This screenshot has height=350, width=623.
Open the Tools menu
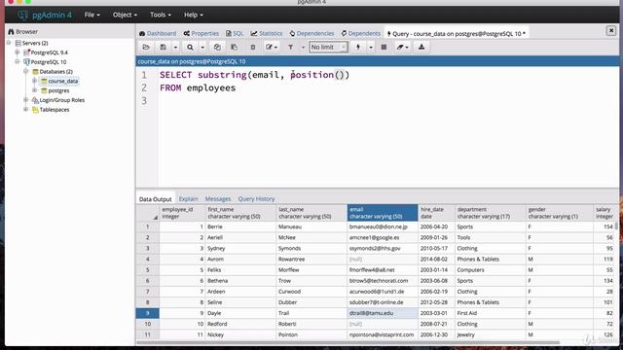coord(161,15)
